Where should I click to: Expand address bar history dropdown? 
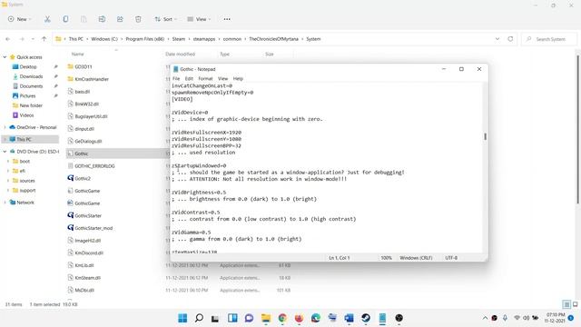point(497,39)
